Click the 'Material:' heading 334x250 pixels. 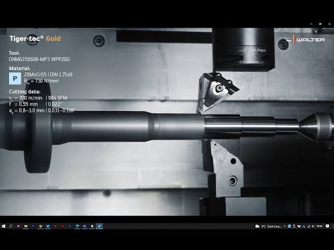(19, 68)
